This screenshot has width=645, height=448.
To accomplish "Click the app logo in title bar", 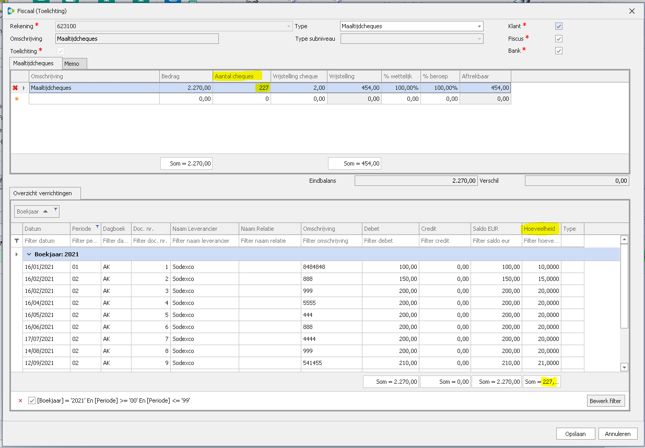I will pos(10,11).
